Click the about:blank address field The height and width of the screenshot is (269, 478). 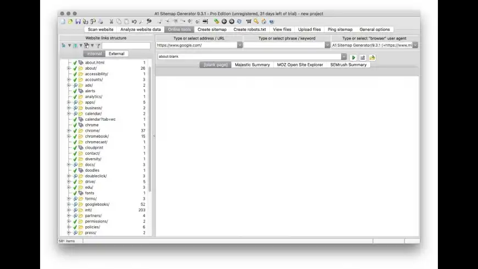pos(249,57)
